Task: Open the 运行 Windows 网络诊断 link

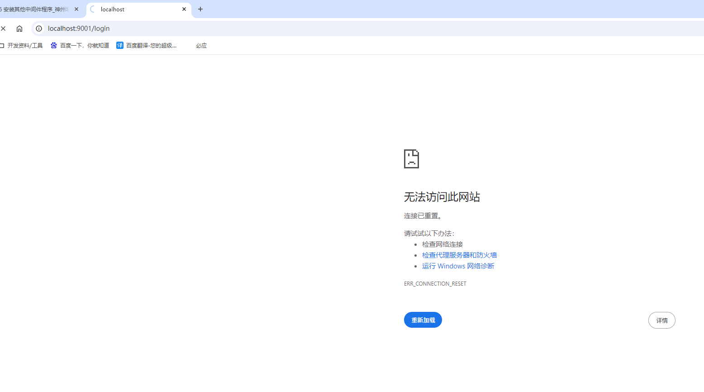Action: click(x=457, y=266)
